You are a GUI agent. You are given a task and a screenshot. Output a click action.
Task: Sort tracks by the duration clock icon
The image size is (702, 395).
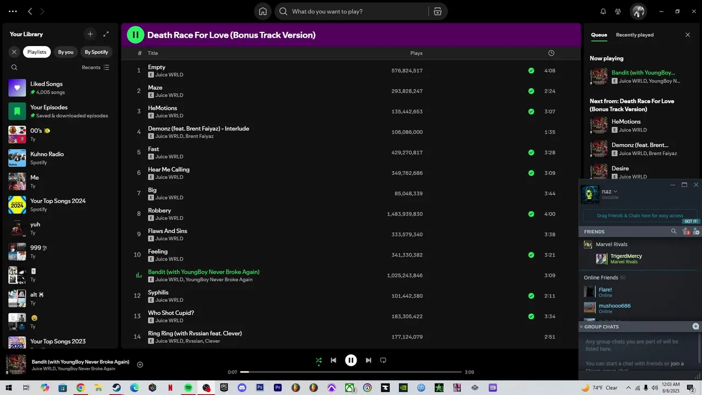pyautogui.click(x=551, y=53)
